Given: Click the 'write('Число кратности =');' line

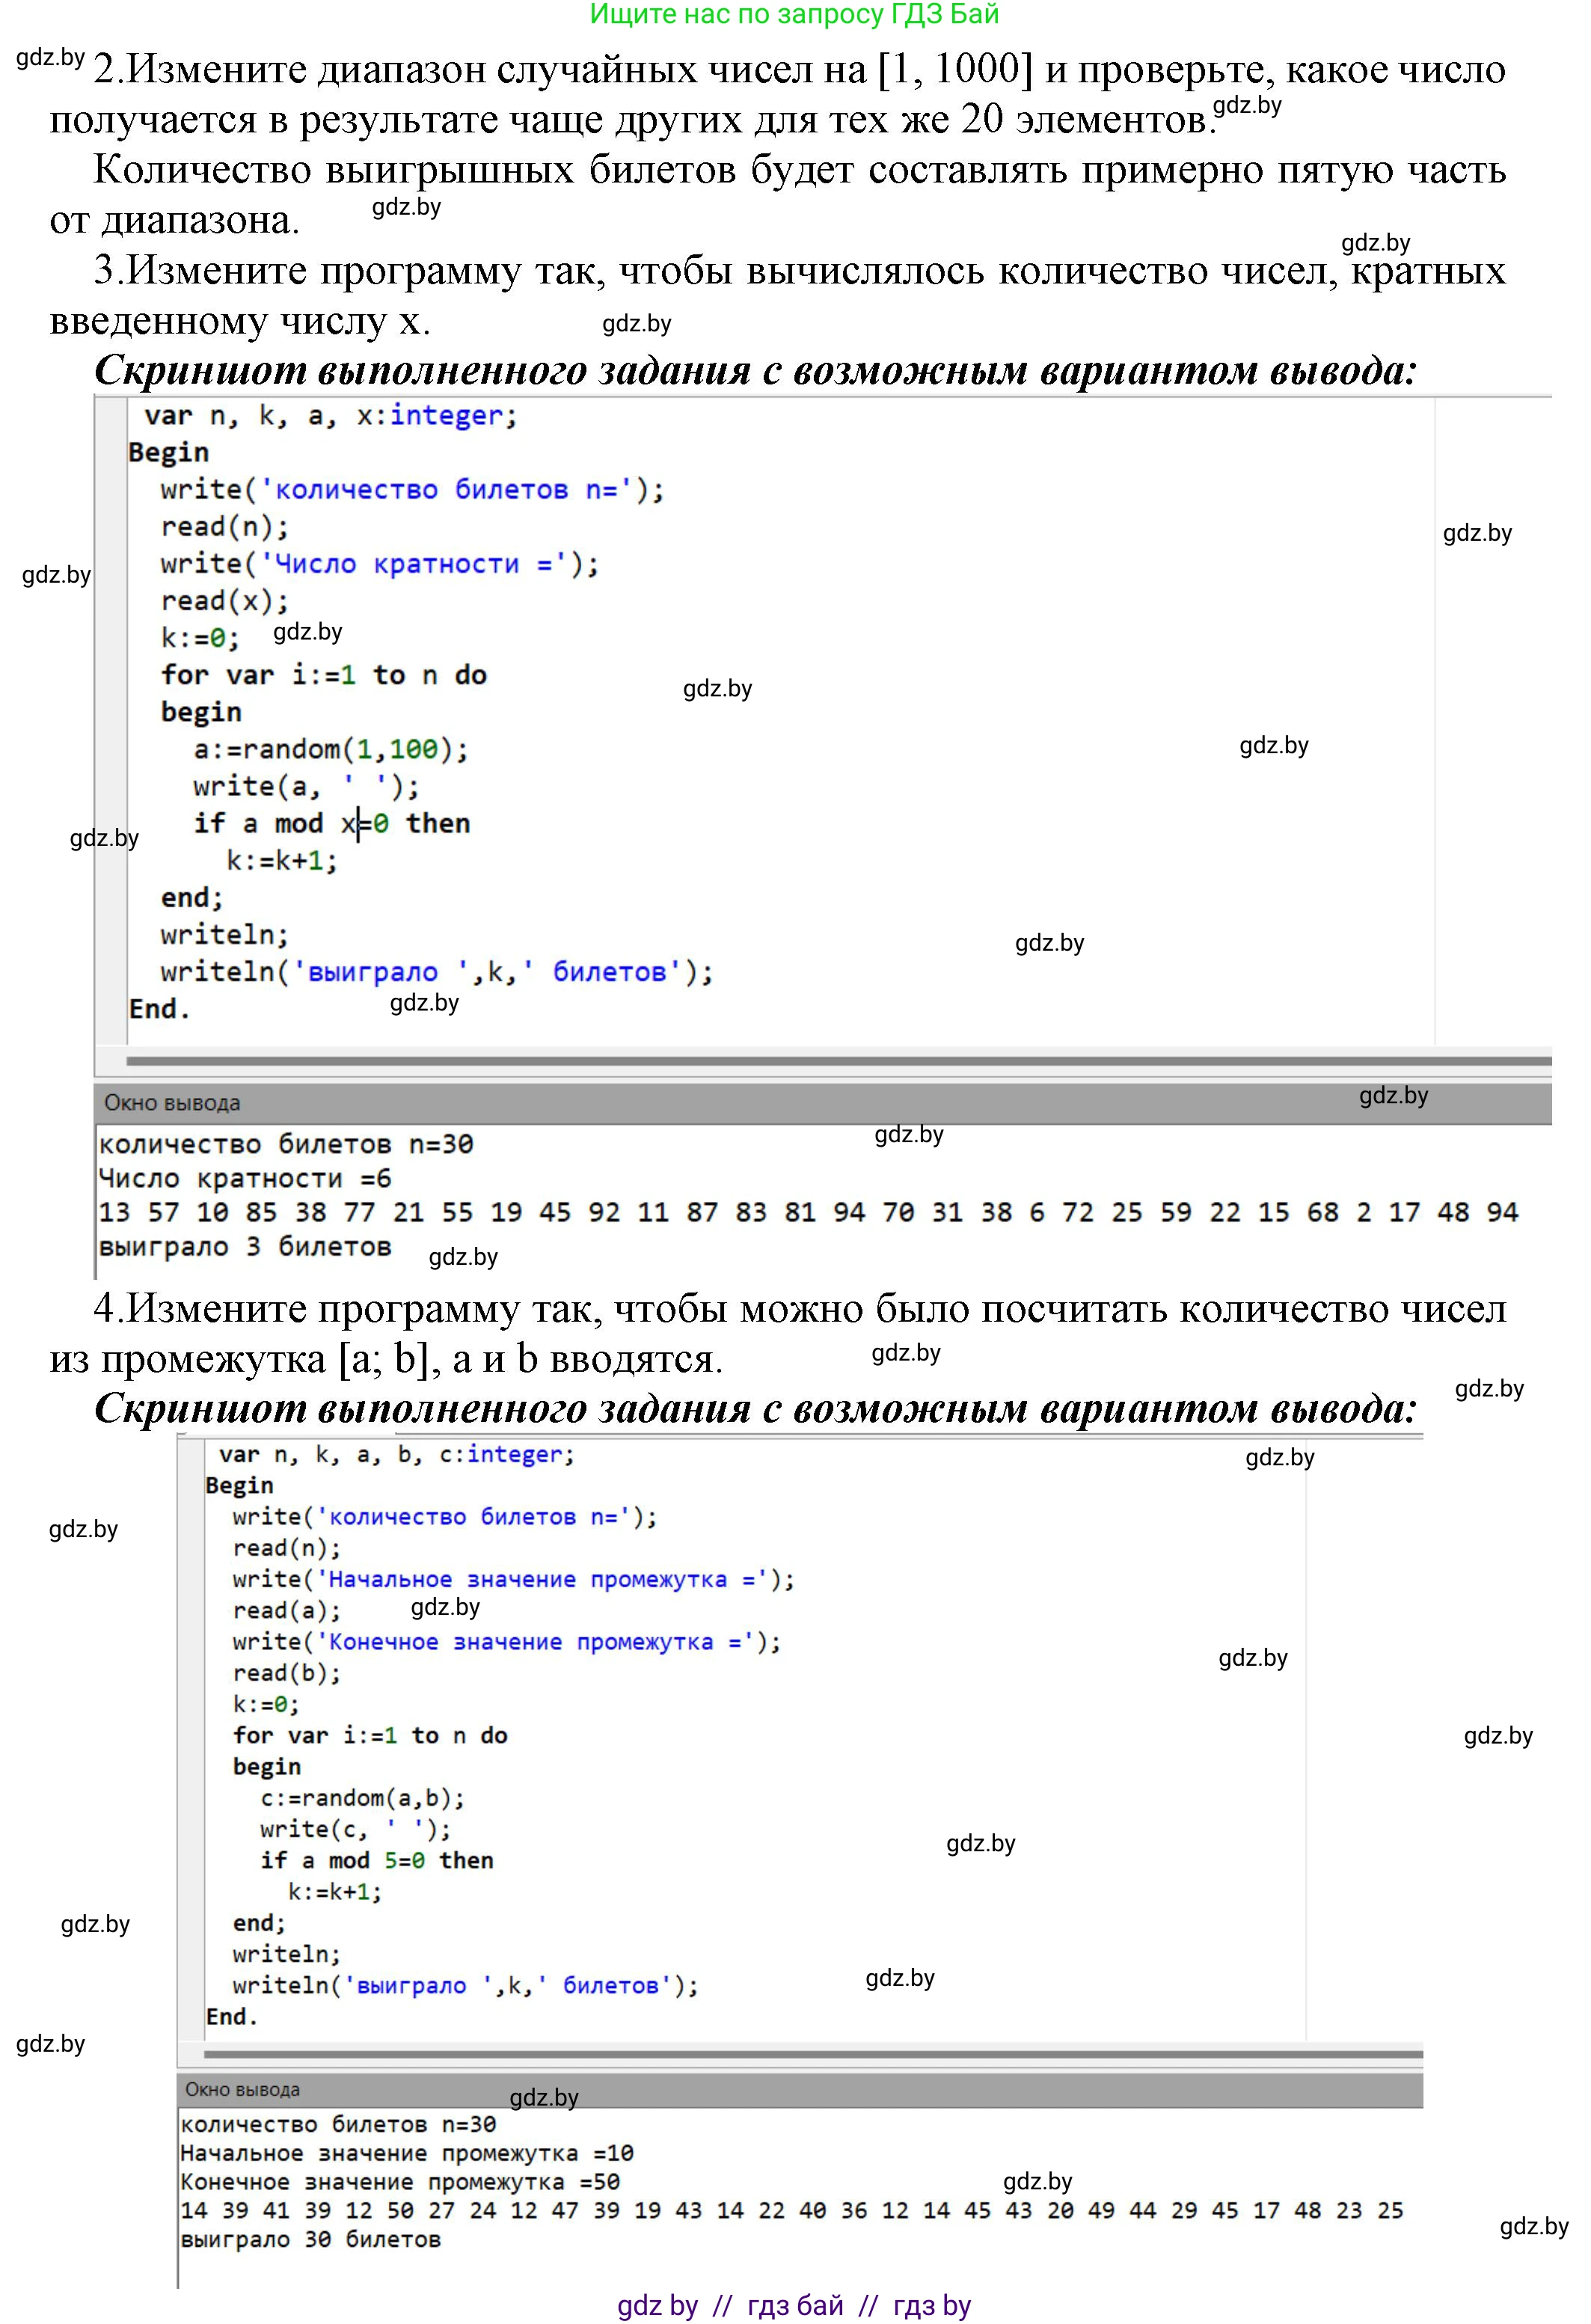Looking at the screenshot, I should point(379,564).
